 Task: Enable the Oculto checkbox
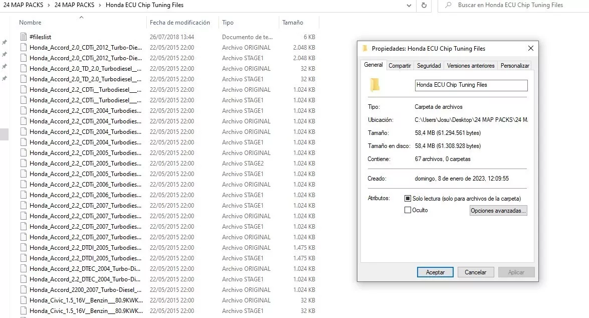408,210
